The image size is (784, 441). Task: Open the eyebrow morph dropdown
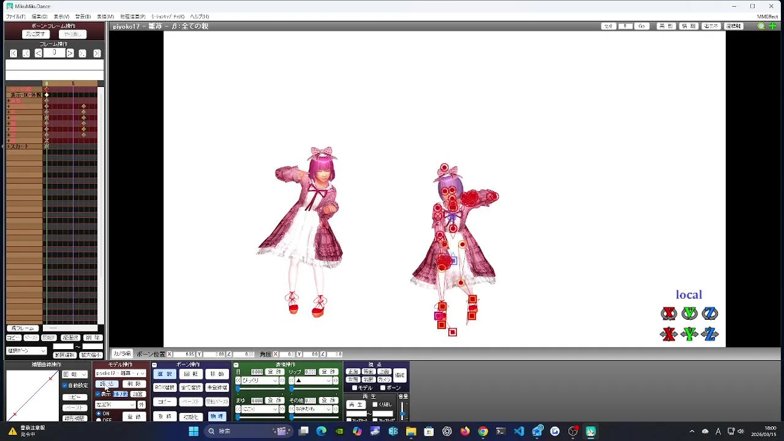point(260,409)
